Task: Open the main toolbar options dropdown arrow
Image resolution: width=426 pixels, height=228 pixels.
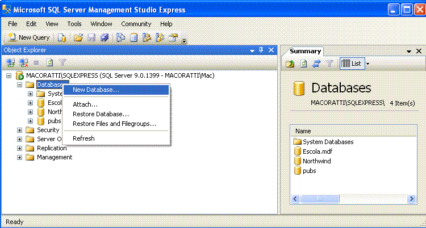Action: 185,40
